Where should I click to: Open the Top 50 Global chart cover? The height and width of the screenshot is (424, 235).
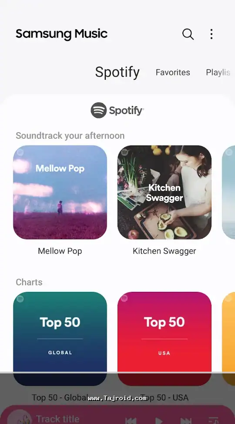point(60,339)
